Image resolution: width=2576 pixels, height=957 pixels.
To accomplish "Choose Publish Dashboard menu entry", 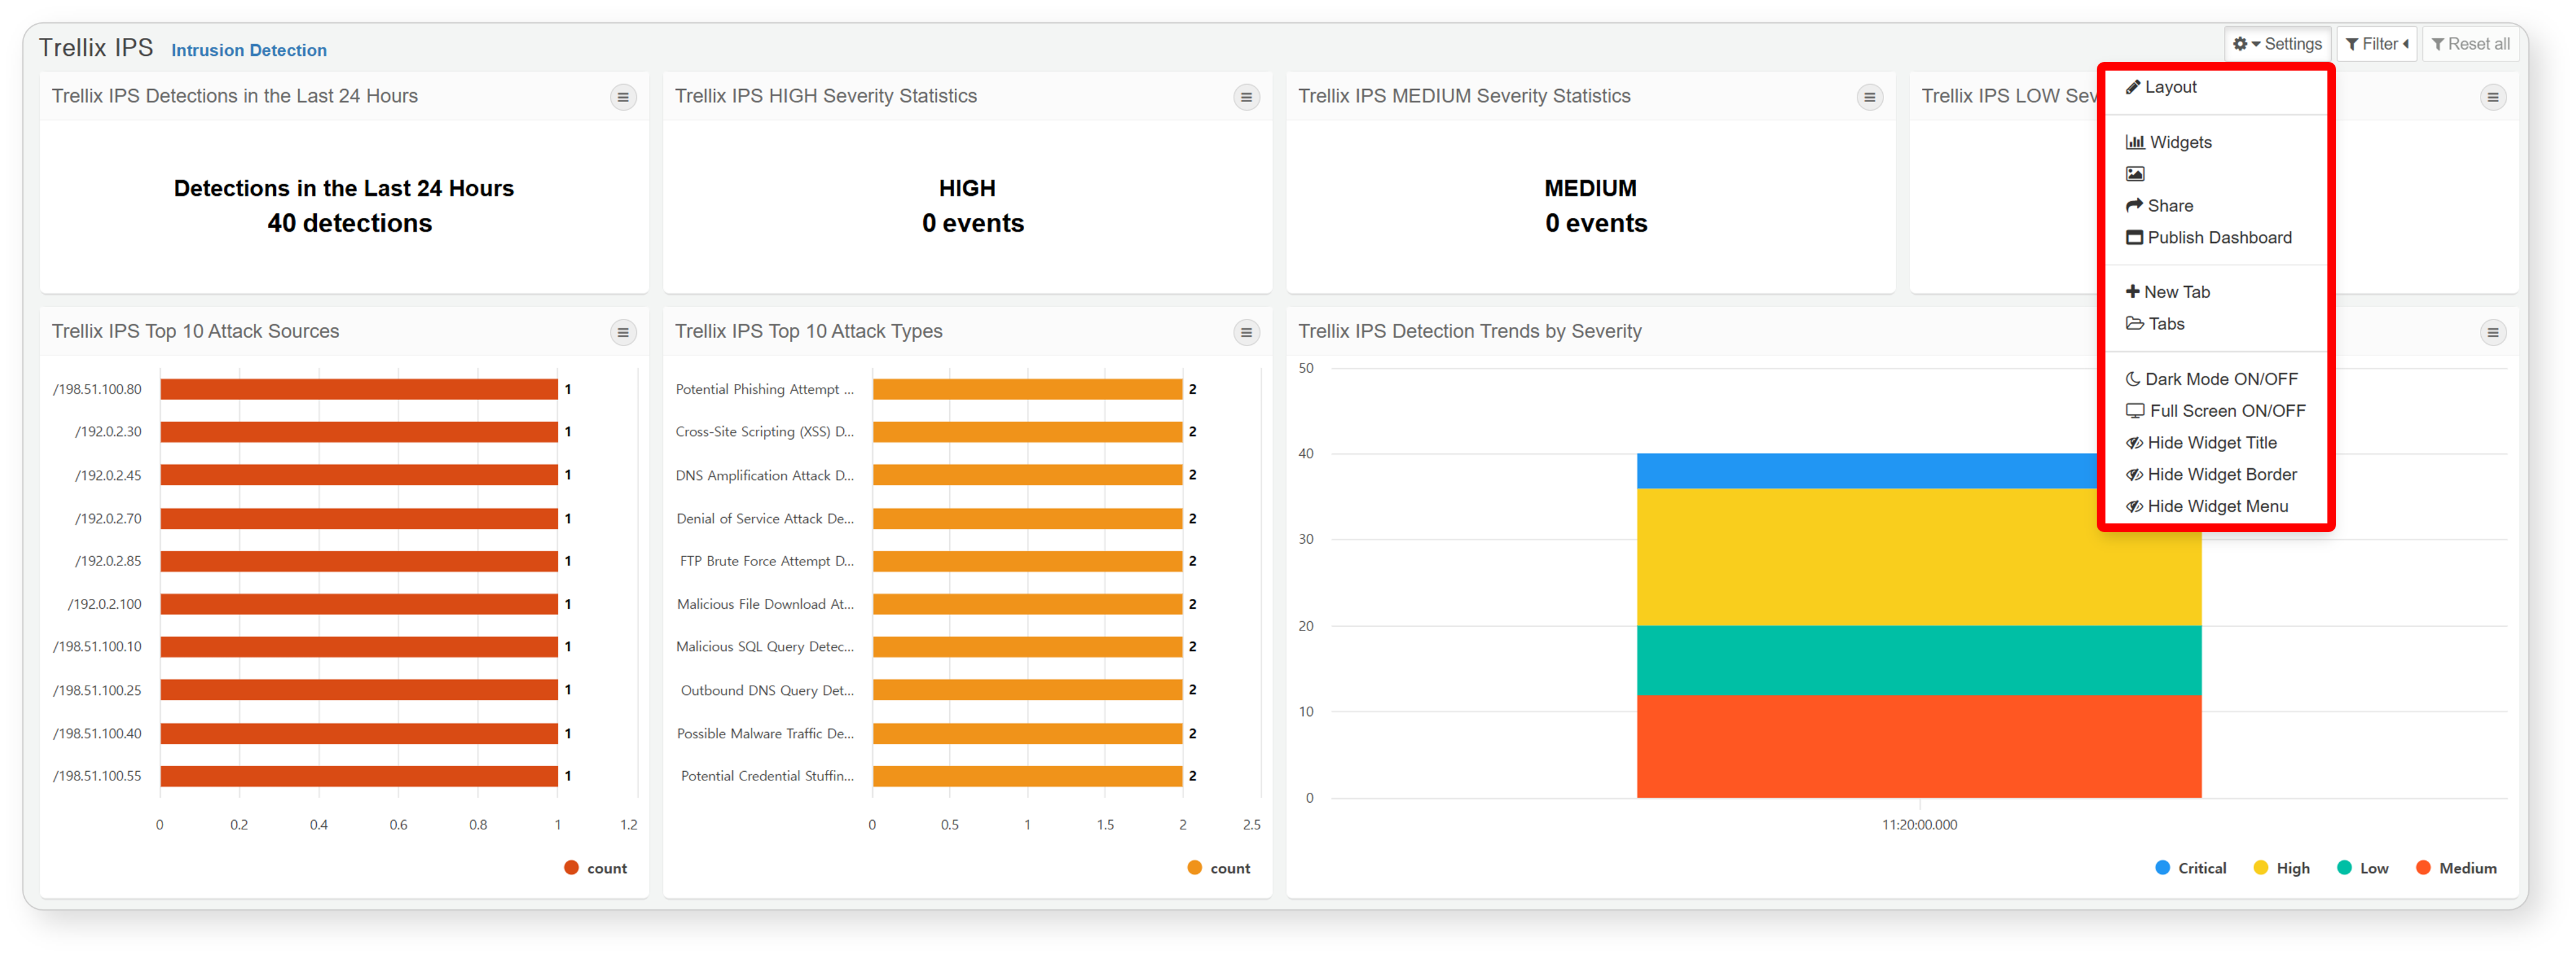I will pos(2208,238).
